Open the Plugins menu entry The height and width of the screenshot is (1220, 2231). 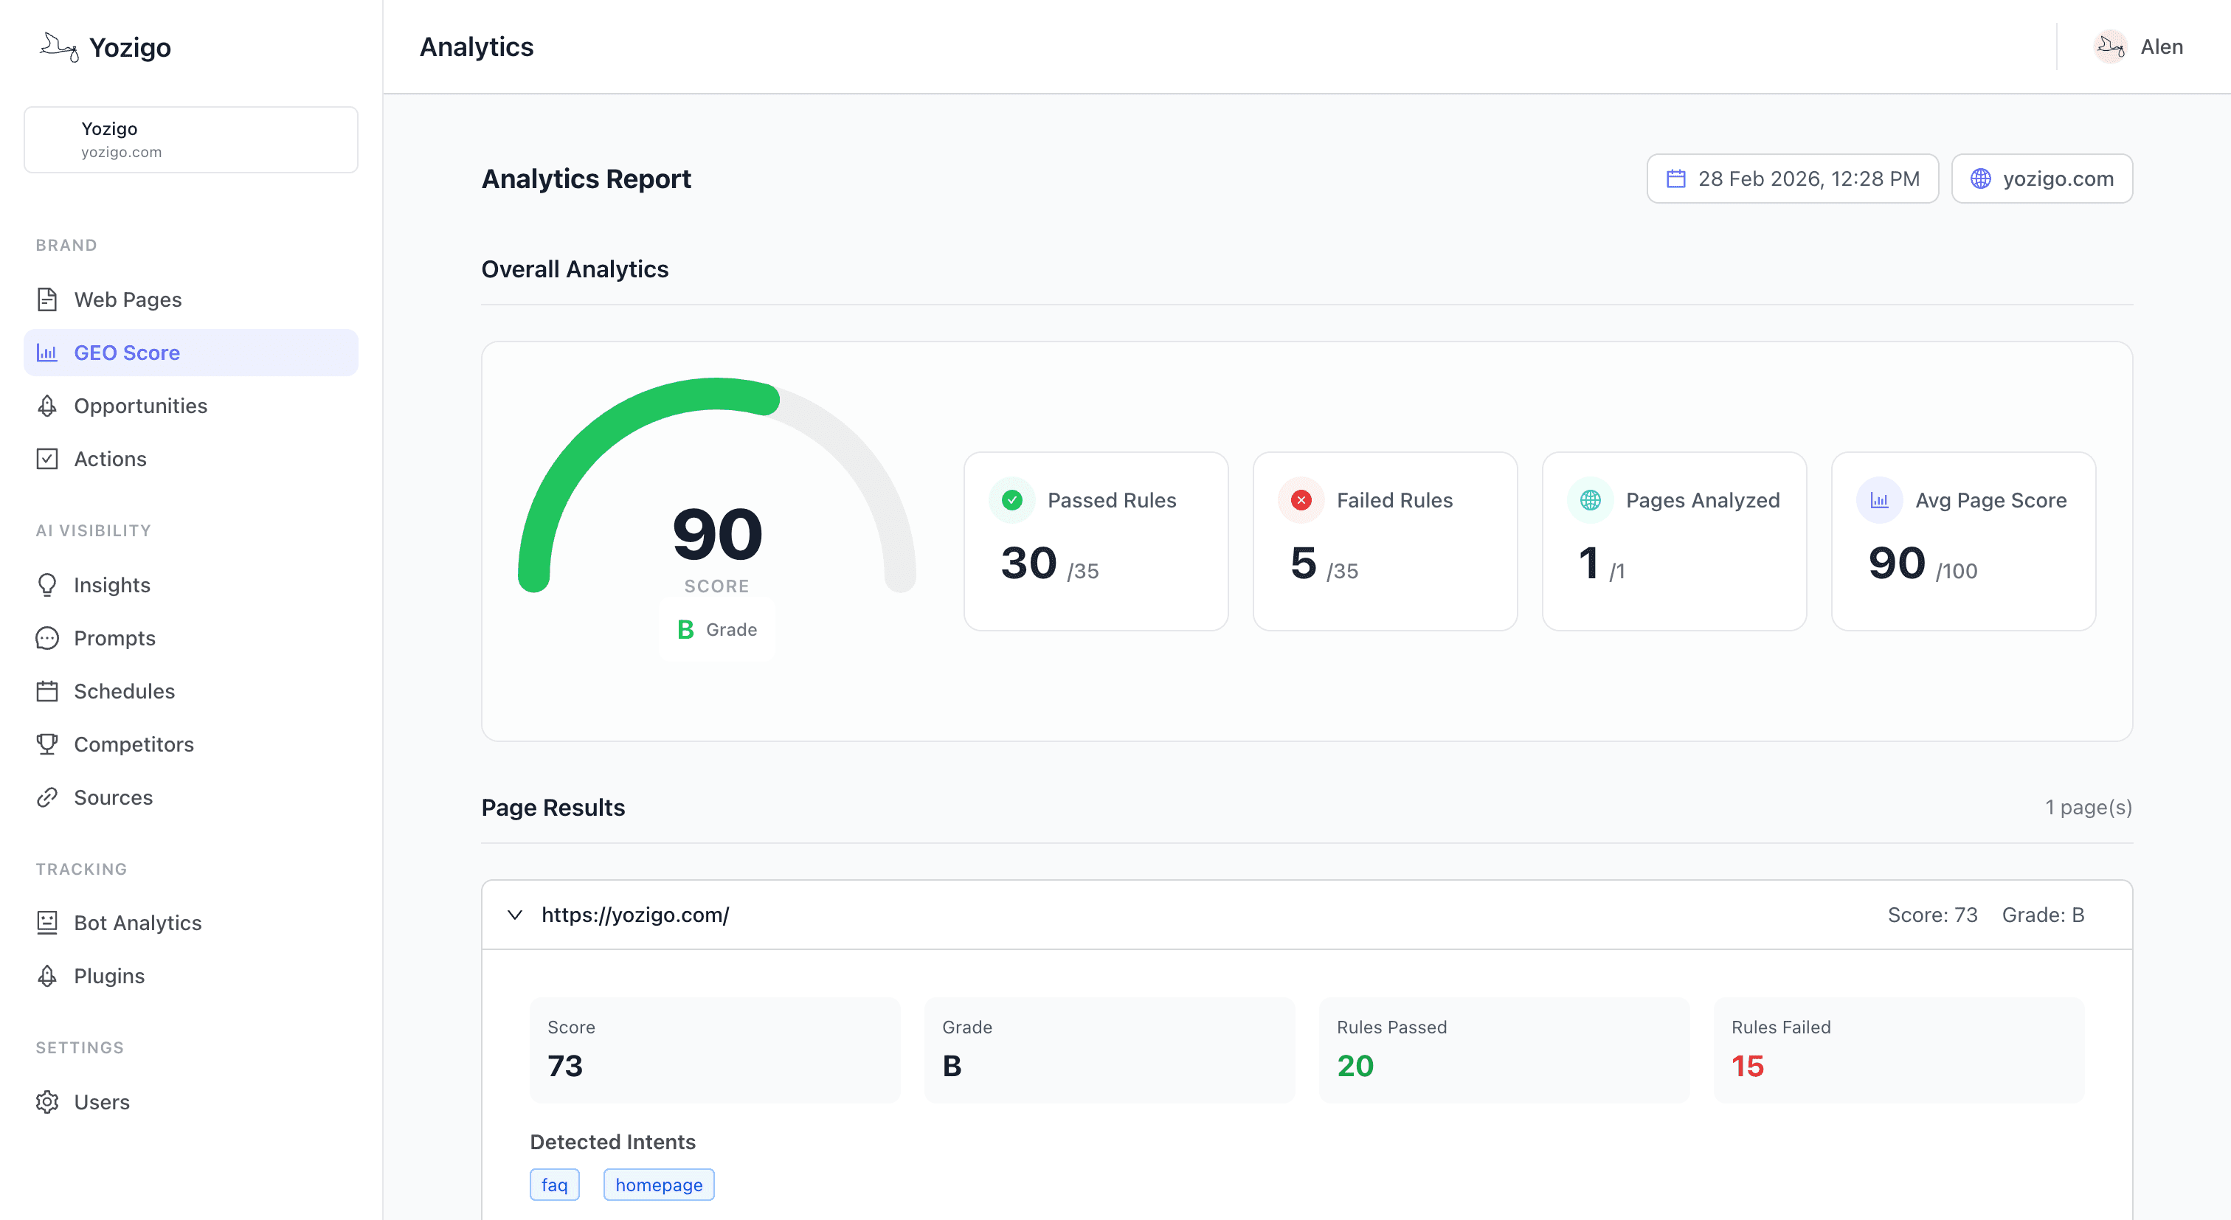[x=108, y=975]
